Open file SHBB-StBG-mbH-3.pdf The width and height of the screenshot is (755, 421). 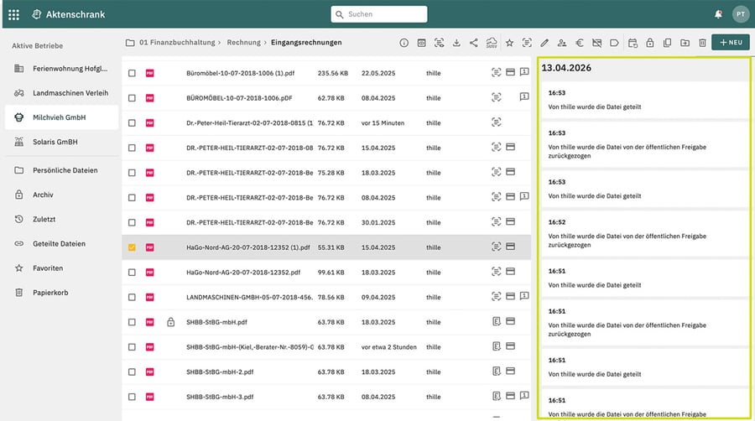tap(220, 397)
